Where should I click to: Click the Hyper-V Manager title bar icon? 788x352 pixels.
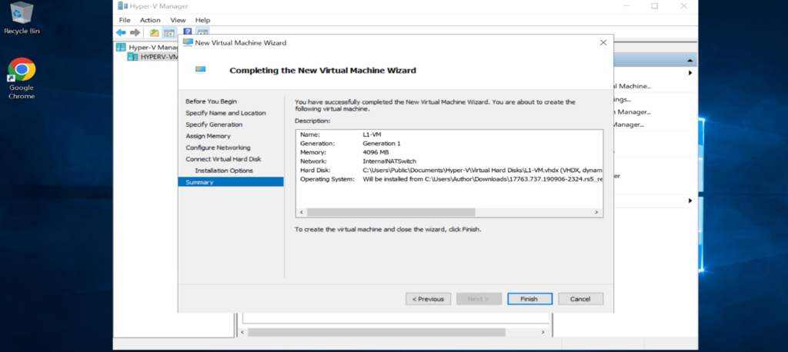pos(122,6)
